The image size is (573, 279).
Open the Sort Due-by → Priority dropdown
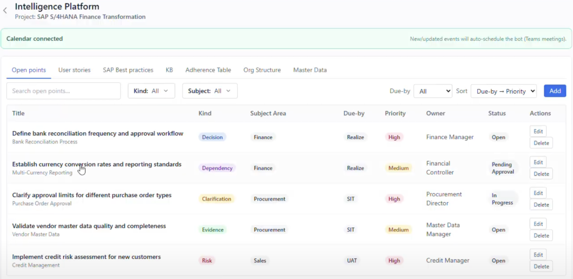point(504,91)
